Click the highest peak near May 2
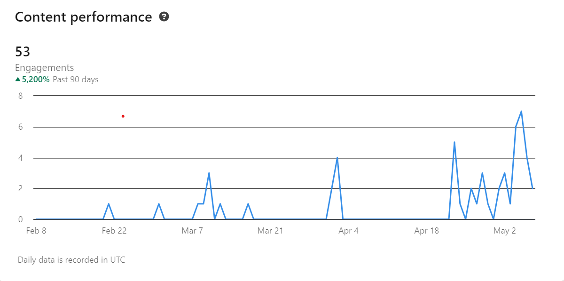This screenshot has width=564, height=281. [x=521, y=111]
